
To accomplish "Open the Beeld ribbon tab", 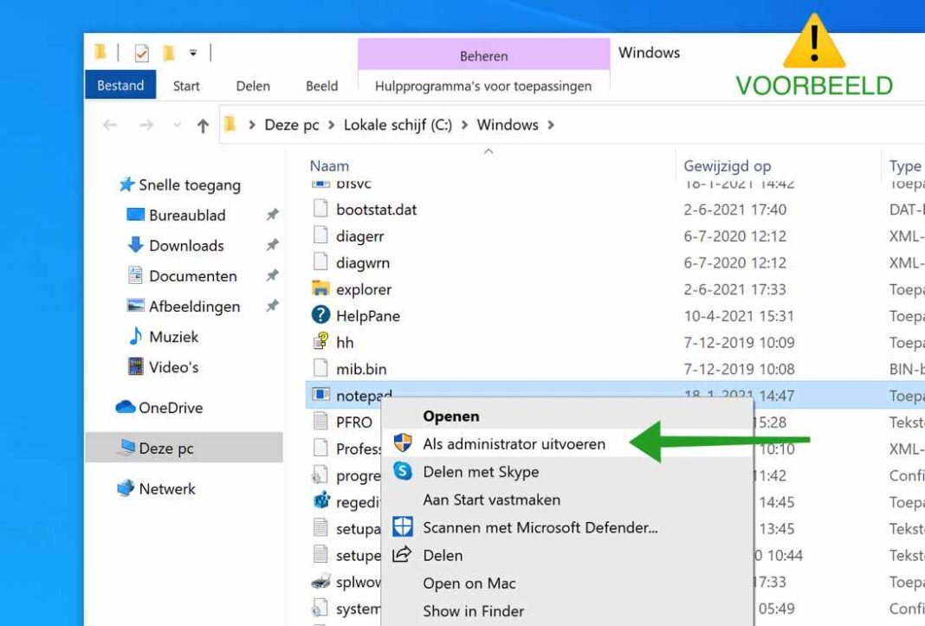I will click(x=321, y=86).
